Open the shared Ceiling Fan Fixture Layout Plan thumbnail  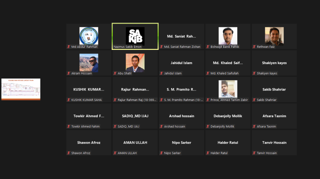(x=21, y=89)
